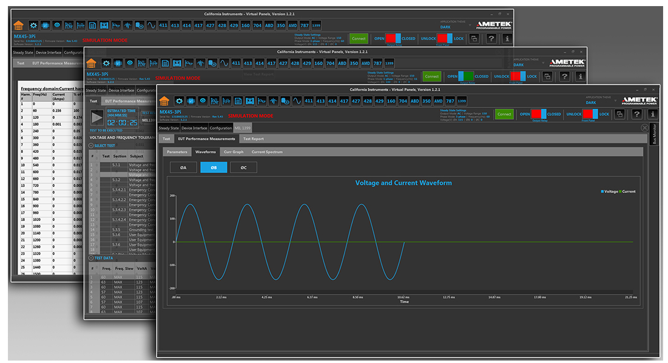Image resolution: width=668 pixels, height=363 pixels.
Task: Launch the 417 test in front window
Action: pos(344,101)
